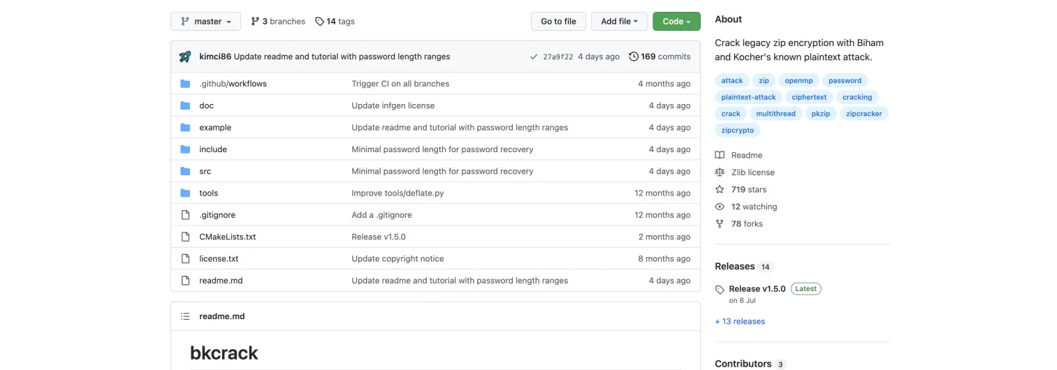The height and width of the screenshot is (370, 1057).
Task: Click the Go to file button
Action: click(x=558, y=22)
